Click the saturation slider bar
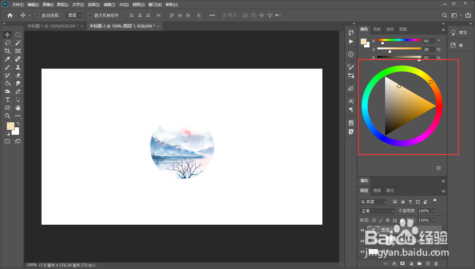The image size is (475, 269). point(399,48)
